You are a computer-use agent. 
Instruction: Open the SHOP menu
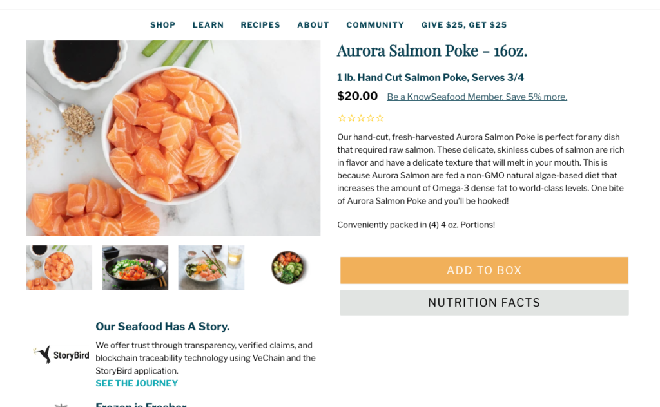tap(163, 25)
